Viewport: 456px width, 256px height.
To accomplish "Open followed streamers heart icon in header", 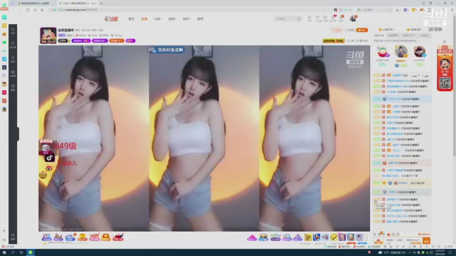I will [x=317, y=18].
